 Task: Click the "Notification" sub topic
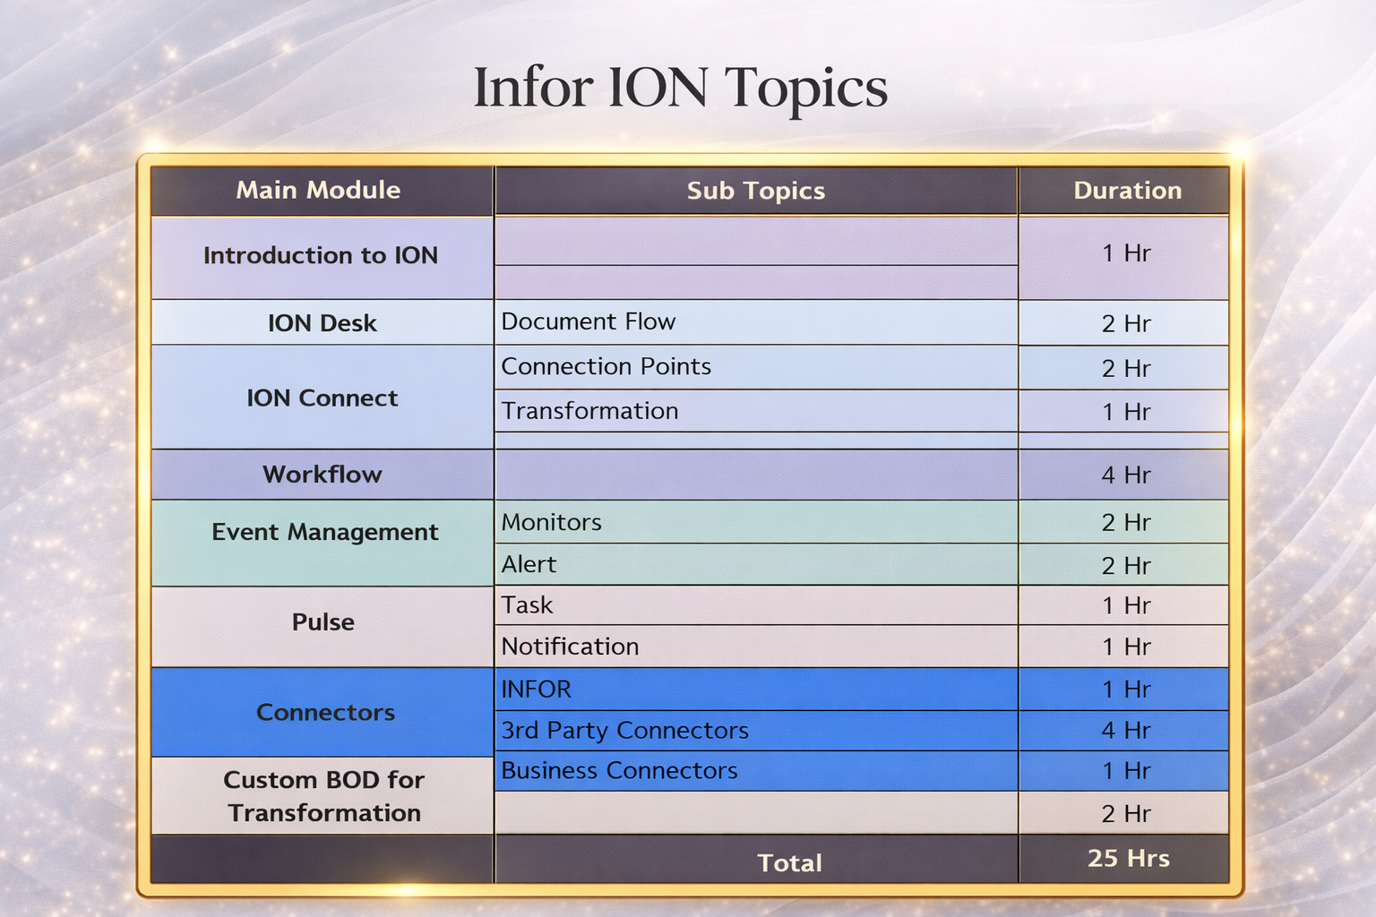(569, 646)
